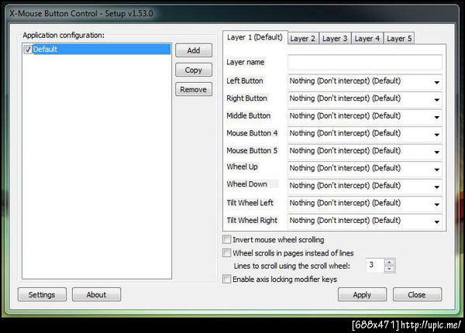Image resolution: width=465 pixels, height=333 pixels.
Task: Open the Right Button action dropdown
Action: point(365,99)
